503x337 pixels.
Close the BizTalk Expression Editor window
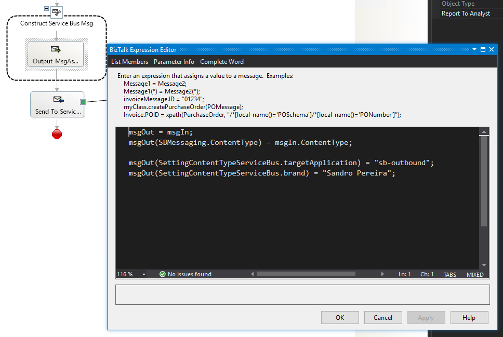(492, 49)
